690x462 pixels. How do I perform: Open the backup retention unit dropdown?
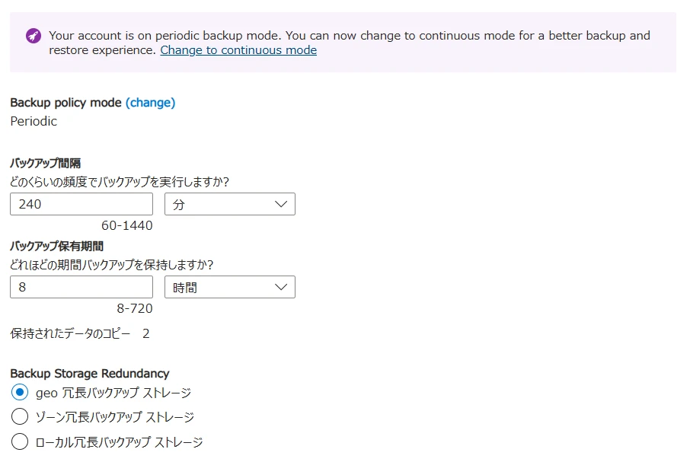coord(229,287)
